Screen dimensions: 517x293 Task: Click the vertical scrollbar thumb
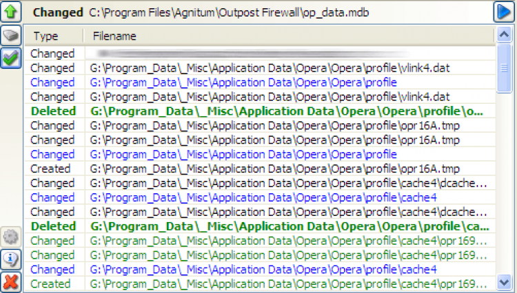coord(504,68)
